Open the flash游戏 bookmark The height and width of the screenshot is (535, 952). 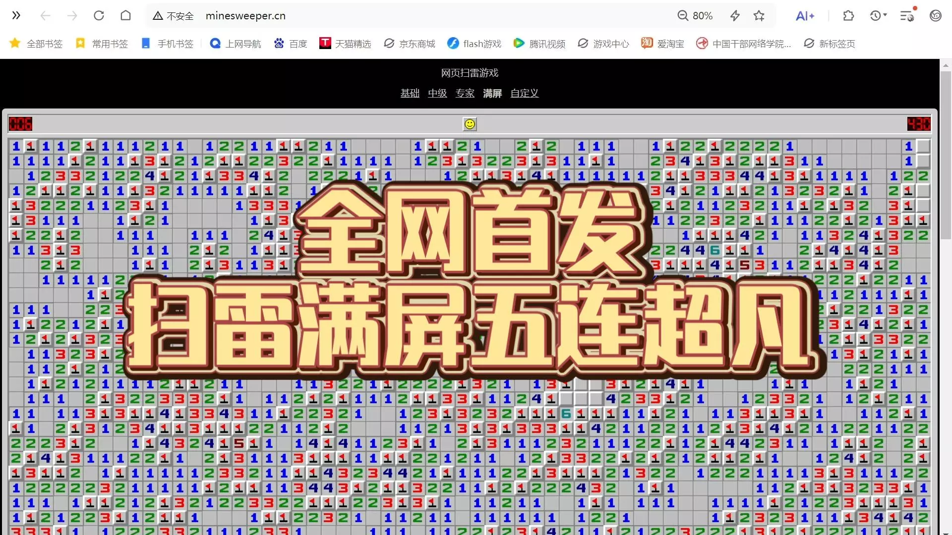[x=474, y=44]
